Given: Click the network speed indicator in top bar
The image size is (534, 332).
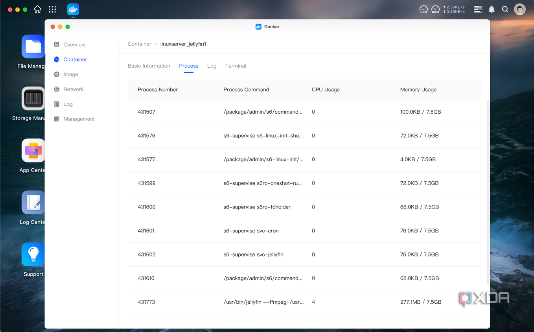Looking at the screenshot, I should click(x=454, y=9).
